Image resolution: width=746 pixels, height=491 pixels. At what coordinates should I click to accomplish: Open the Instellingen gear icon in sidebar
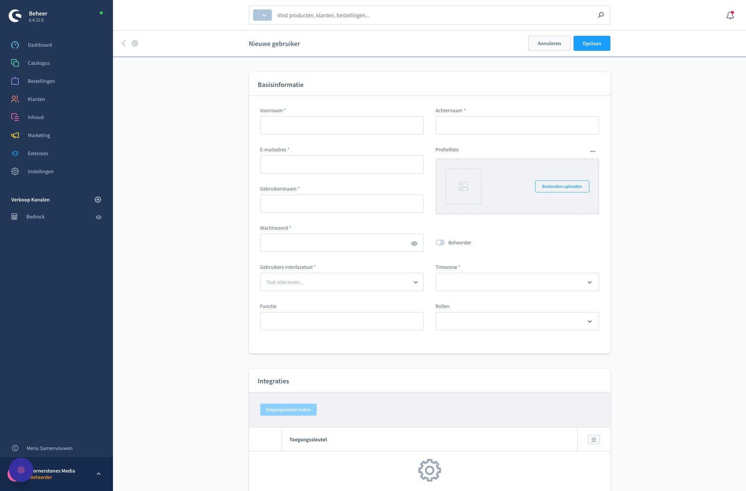15,171
